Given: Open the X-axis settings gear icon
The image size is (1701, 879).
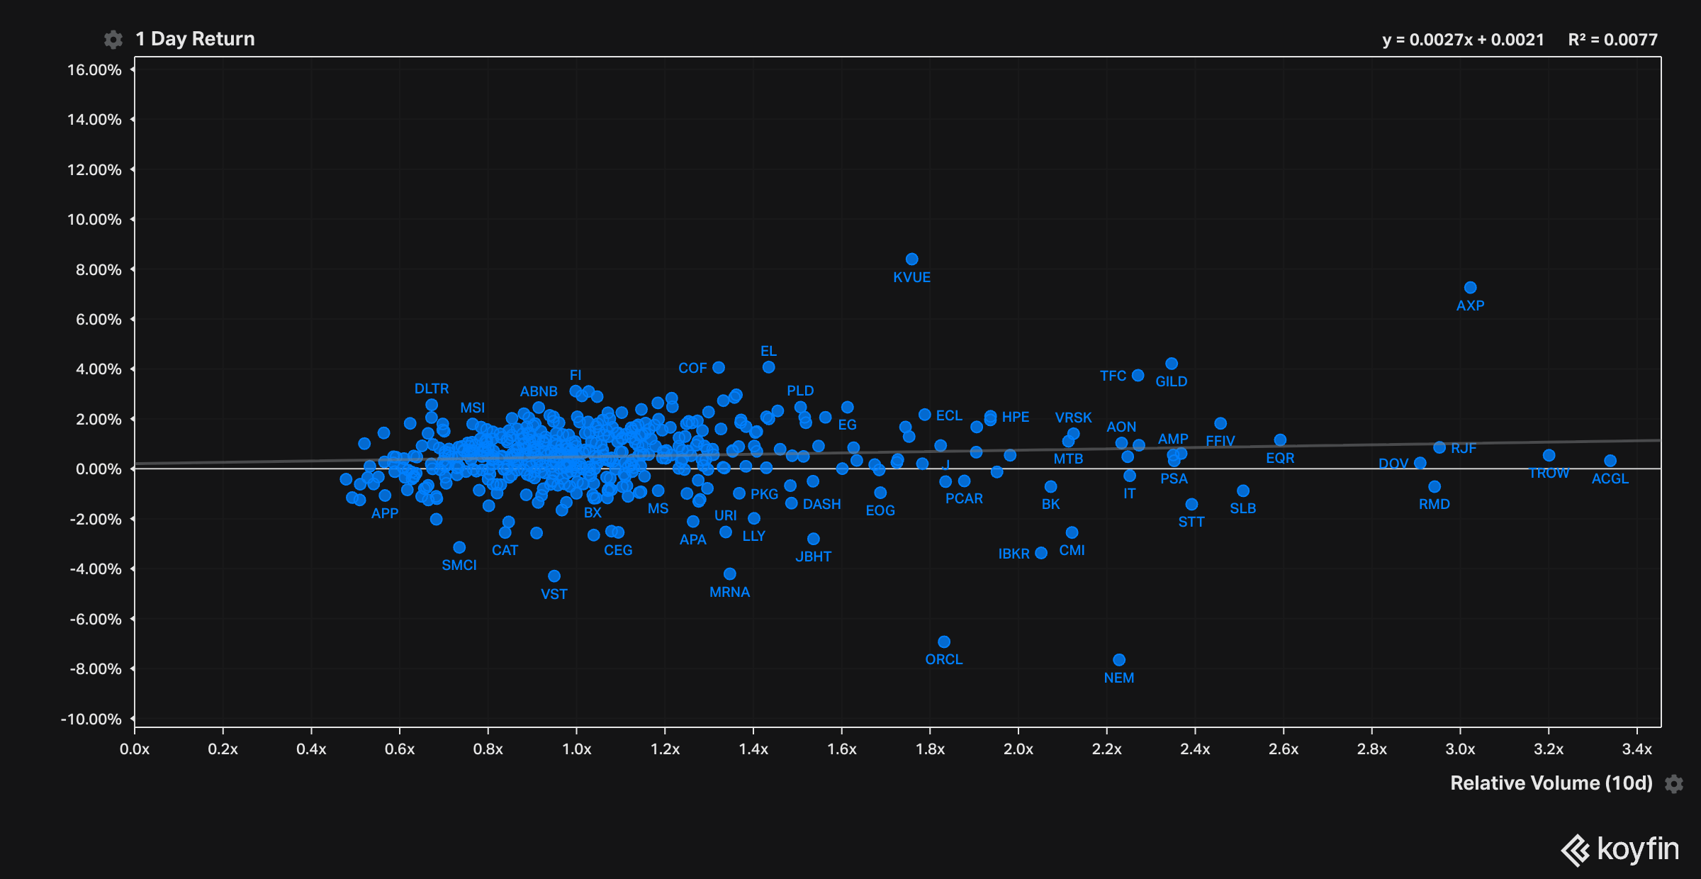Looking at the screenshot, I should pyautogui.click(x=1674, y=783).
